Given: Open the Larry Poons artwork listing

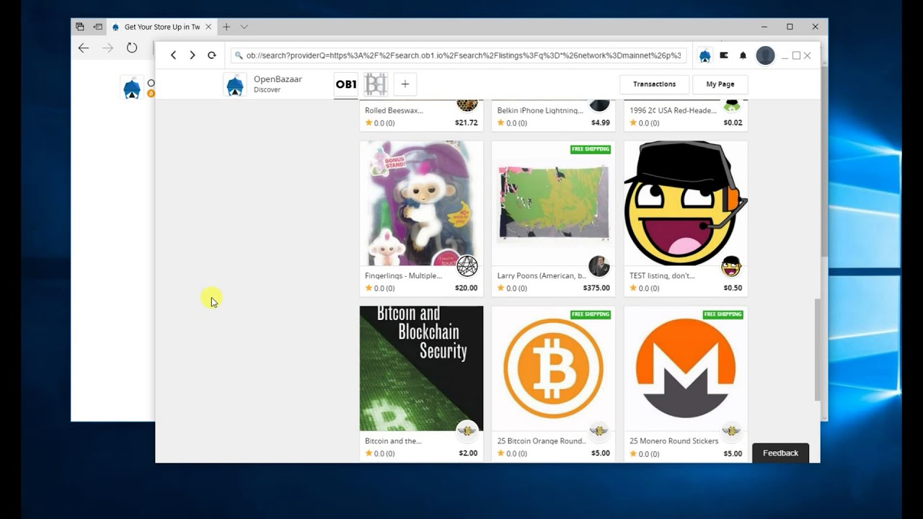Looking at the screenshot, I should [553, 203].
